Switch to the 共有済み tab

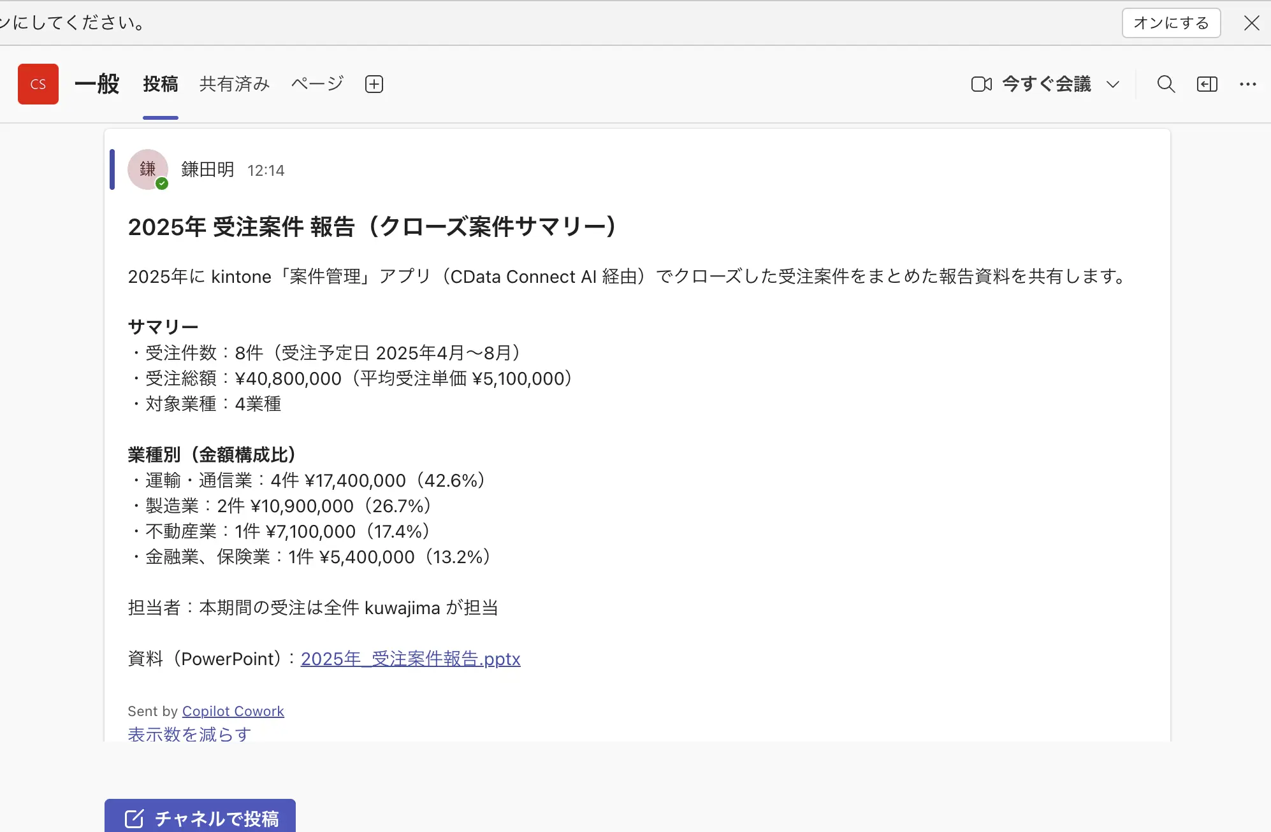tap(235, 84)
